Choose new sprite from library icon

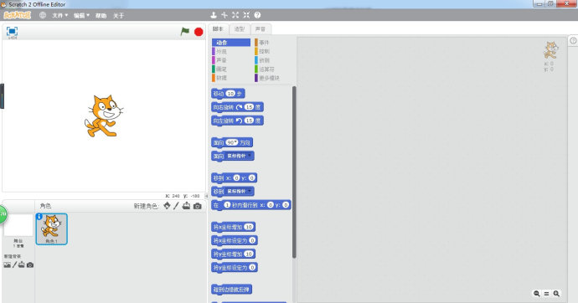167,206
